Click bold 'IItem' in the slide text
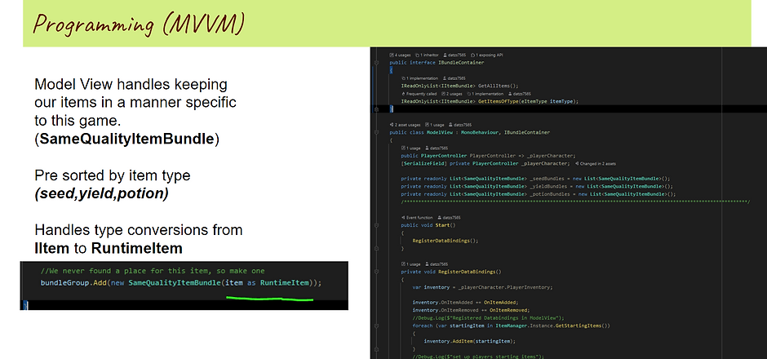This screenshot has height=359, width=767. tap(52, 249)
